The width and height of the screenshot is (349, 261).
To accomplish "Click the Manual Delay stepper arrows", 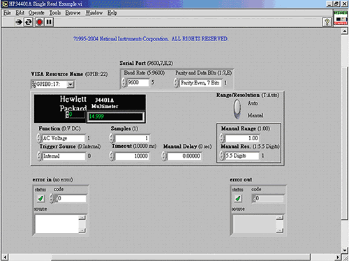I will [165, 156].
